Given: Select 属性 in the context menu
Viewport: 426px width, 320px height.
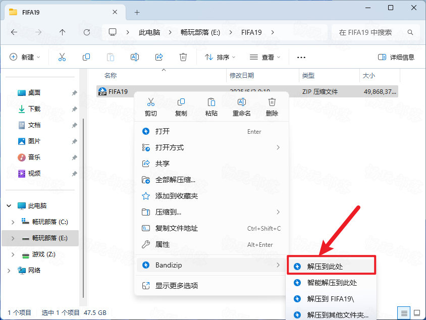Looking at the screenshot, I should pos(211,244).
